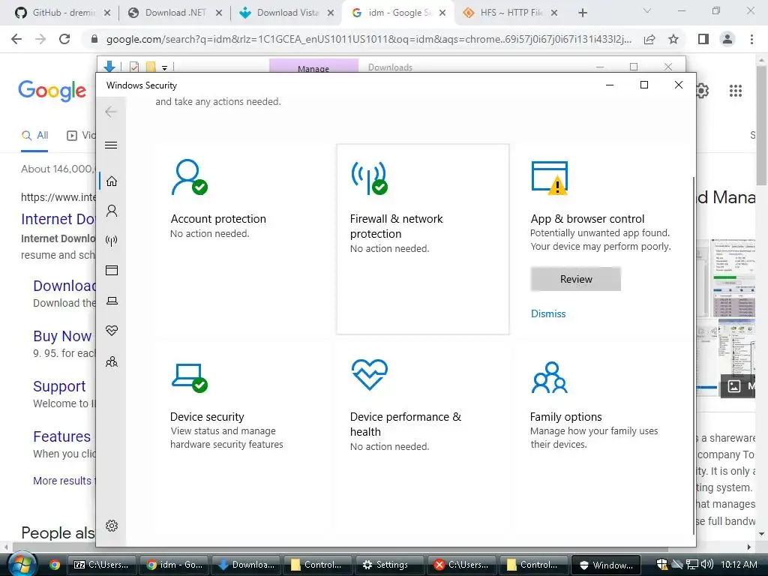This screenshot has height=576, width=768.
Task: Open Family options sidebar people icon
Action: pyautogui.click(x=112, y=361)
